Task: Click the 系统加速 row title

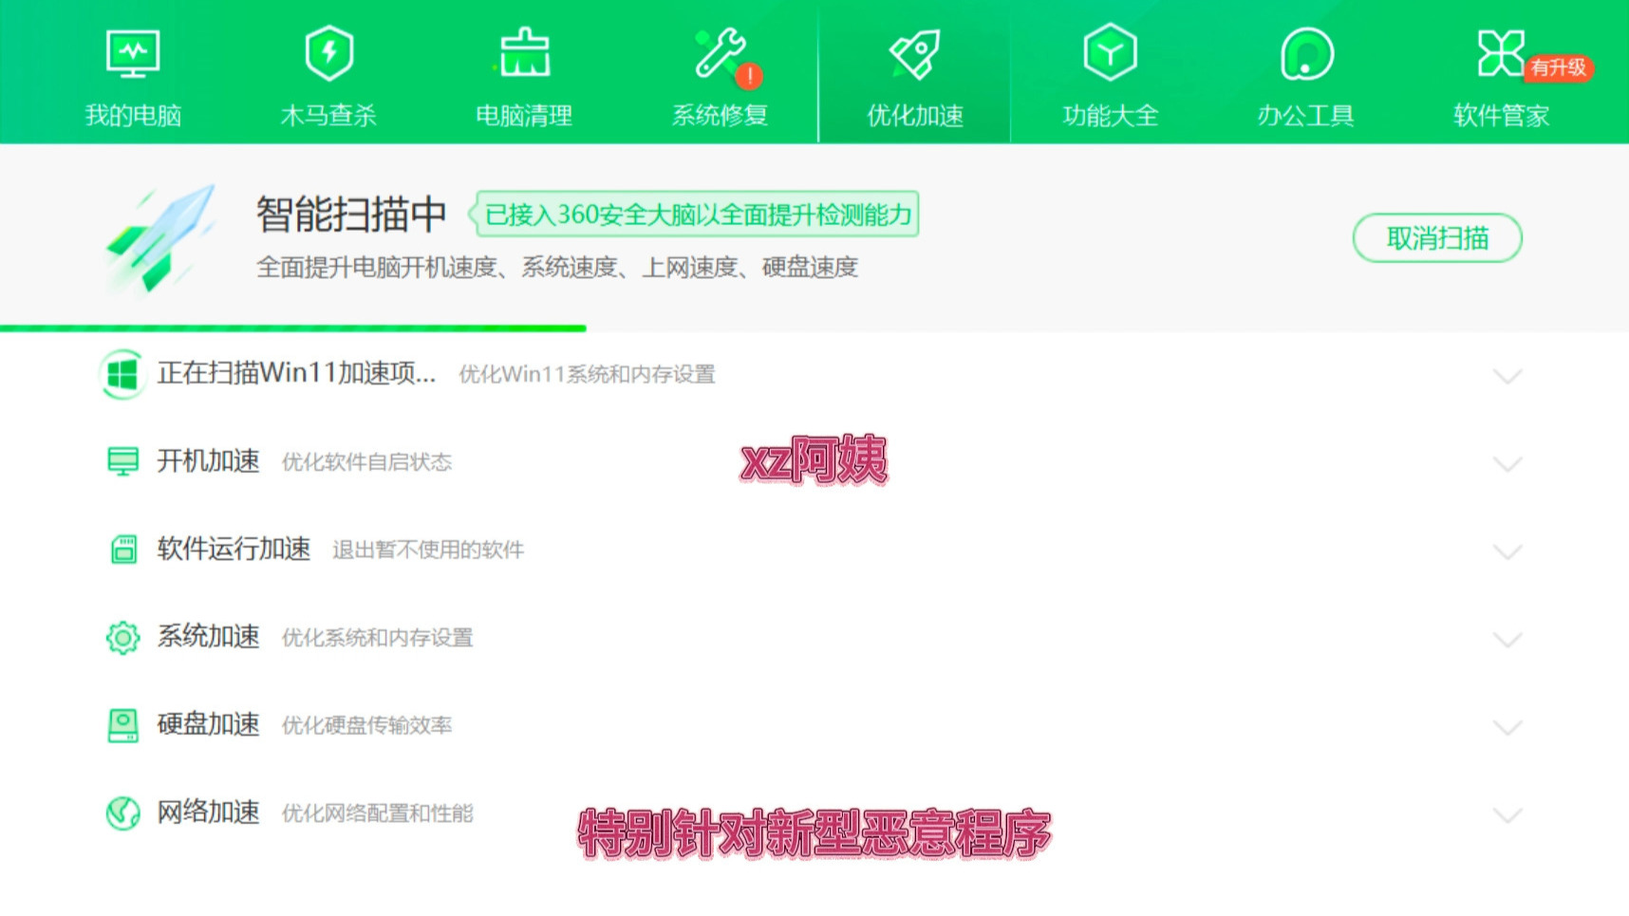Action: pos(208,637)
